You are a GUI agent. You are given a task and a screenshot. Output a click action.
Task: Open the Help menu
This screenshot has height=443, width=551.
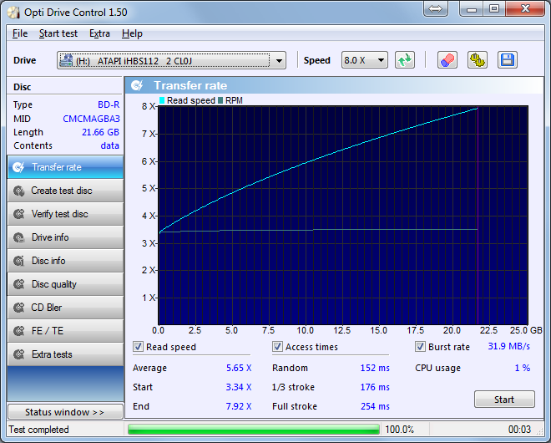(132, 33)
